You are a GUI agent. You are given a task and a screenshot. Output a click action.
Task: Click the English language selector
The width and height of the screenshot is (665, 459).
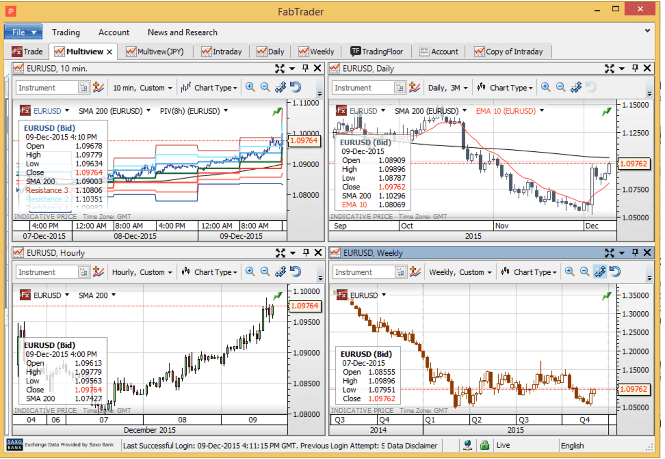pos(572,446)
